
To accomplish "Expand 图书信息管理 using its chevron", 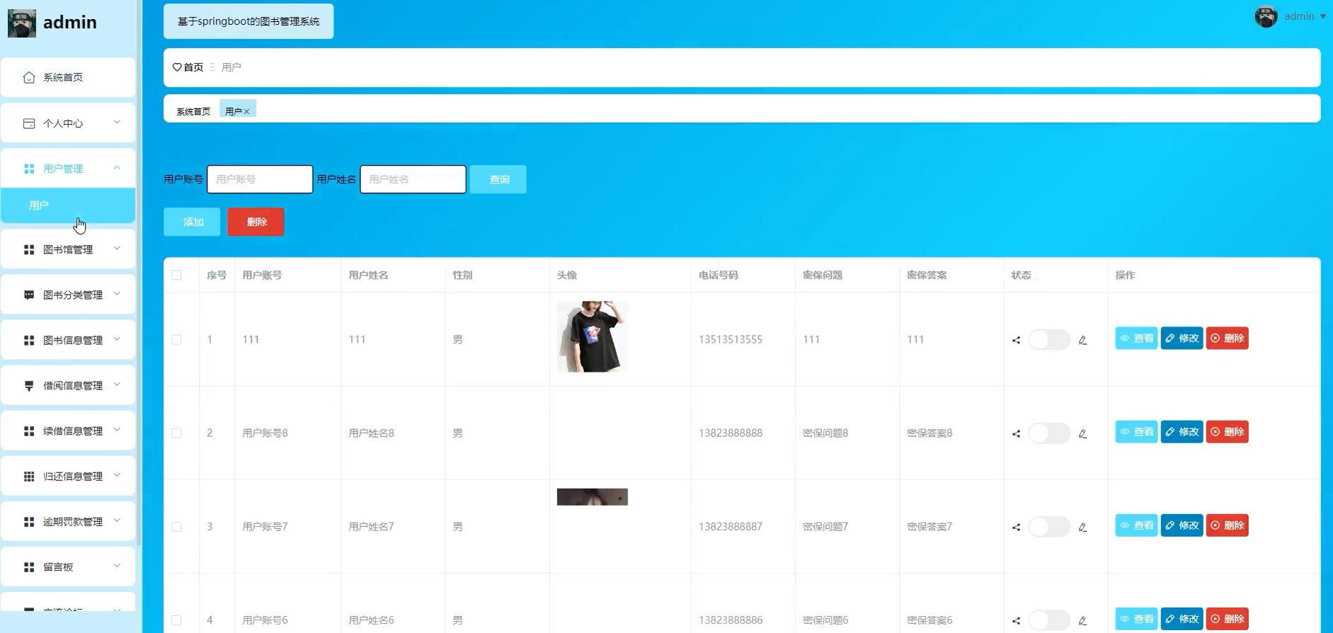I will (x=117, y=339).
